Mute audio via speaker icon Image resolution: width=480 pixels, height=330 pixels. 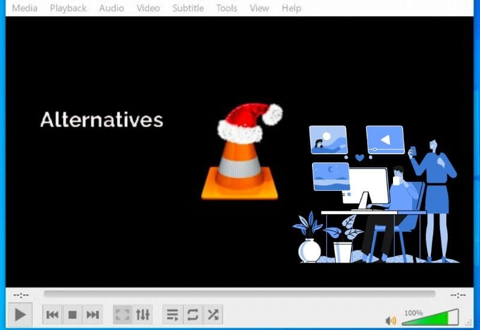tap(391, 321)
